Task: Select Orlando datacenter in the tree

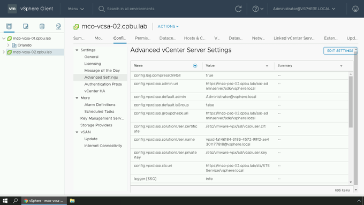Action: (x=25, y=45)
